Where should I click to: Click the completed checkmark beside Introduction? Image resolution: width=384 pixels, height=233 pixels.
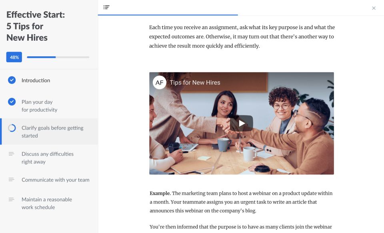12,80
